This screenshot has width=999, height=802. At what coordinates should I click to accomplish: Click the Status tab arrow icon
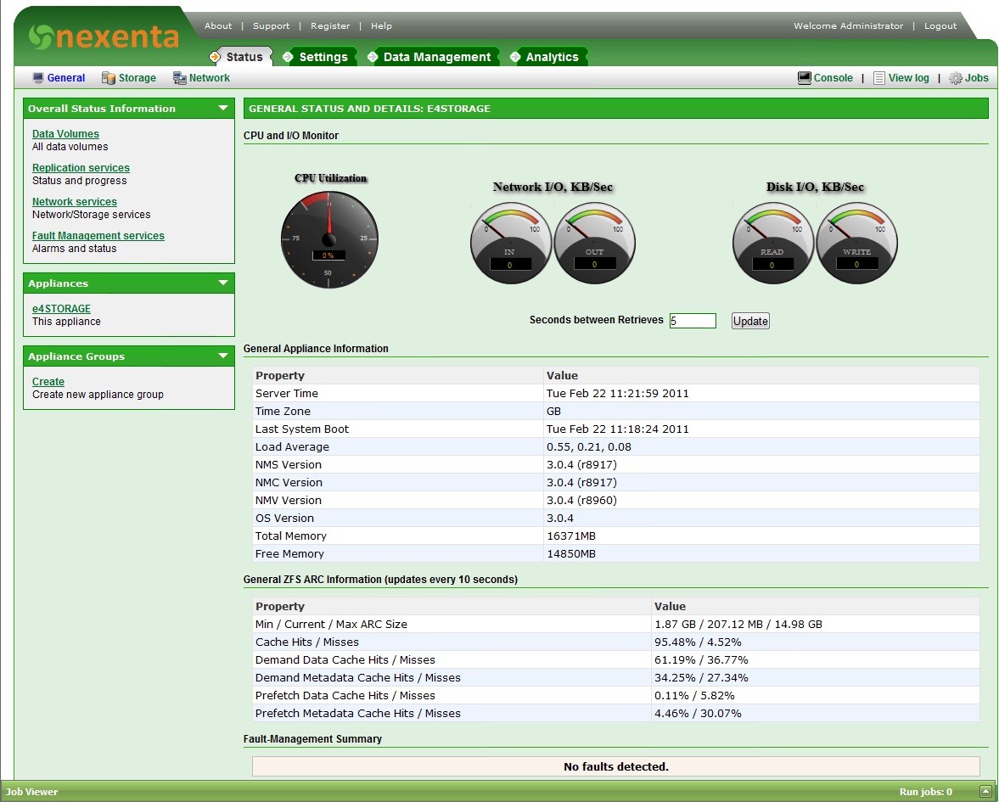tap(216, 57)
